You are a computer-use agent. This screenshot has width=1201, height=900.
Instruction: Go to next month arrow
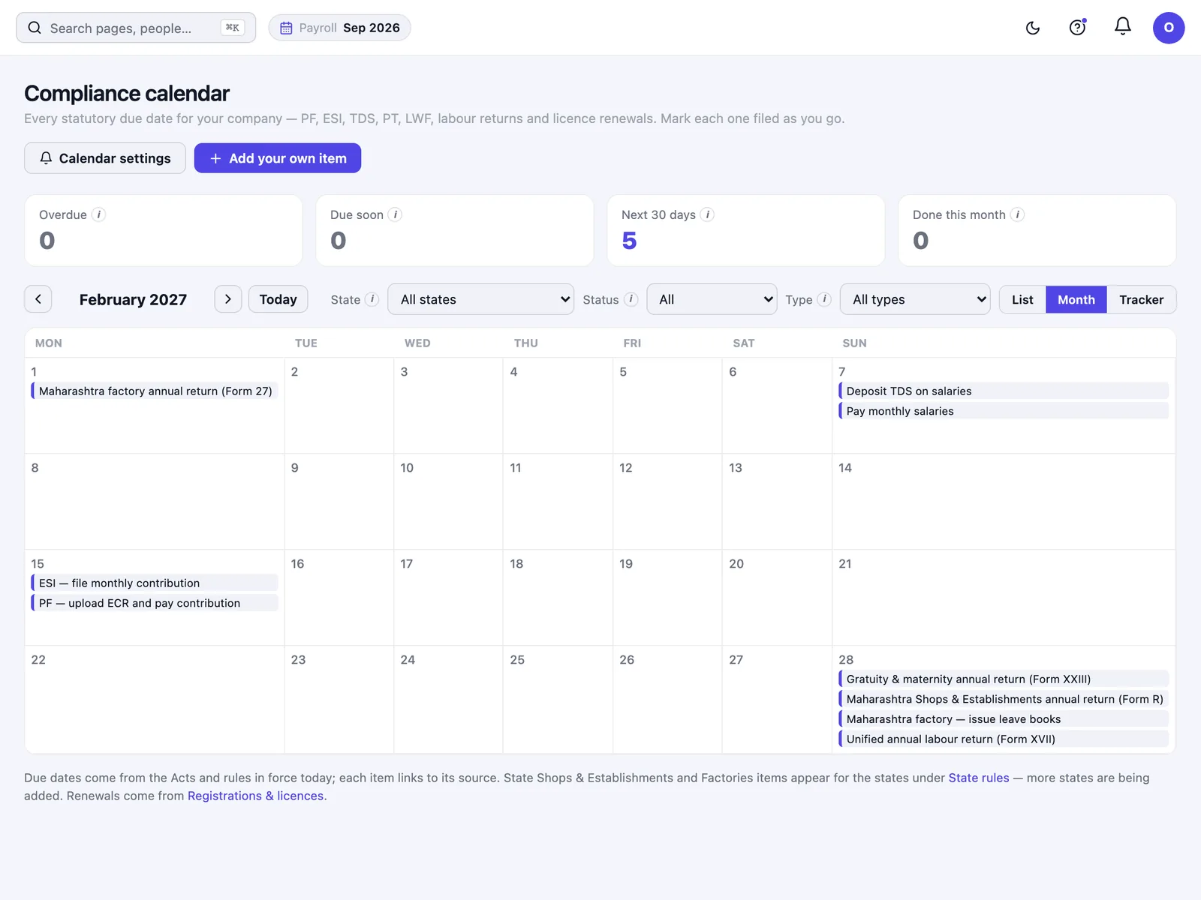pos(228,299)
